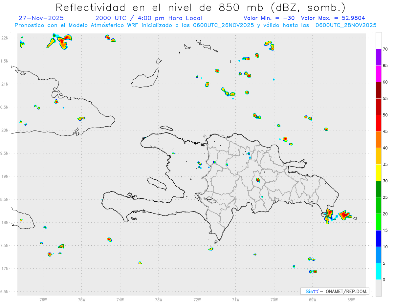Click the time '2000 UTC / 4:00 pm Hora Local'
394x304 pixels.
coord(149,18)
